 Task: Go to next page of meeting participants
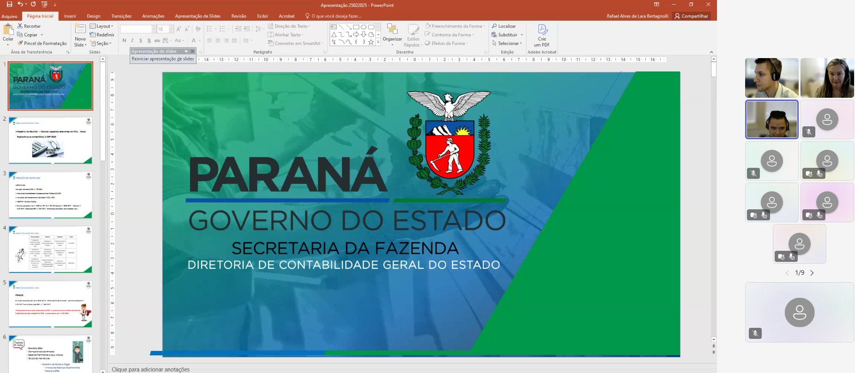pyautogui.click(x=812, y=273)
